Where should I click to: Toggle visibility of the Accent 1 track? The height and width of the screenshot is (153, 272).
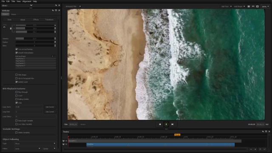pos(63,141)
